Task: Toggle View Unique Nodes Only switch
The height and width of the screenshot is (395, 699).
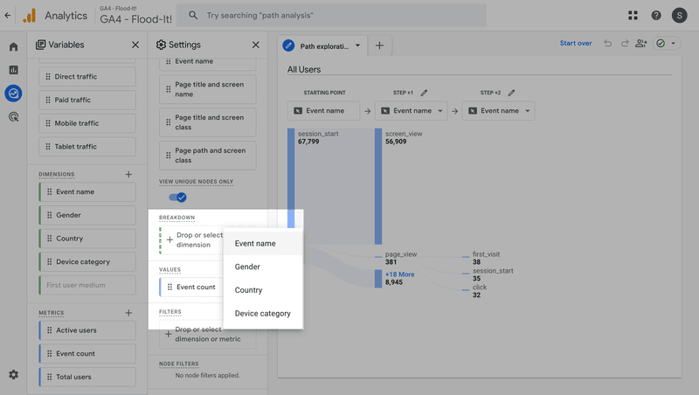Action: 177,197
